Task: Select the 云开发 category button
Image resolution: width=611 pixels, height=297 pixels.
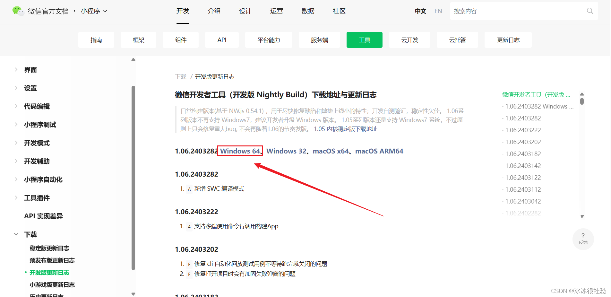Action: point(409,40)
